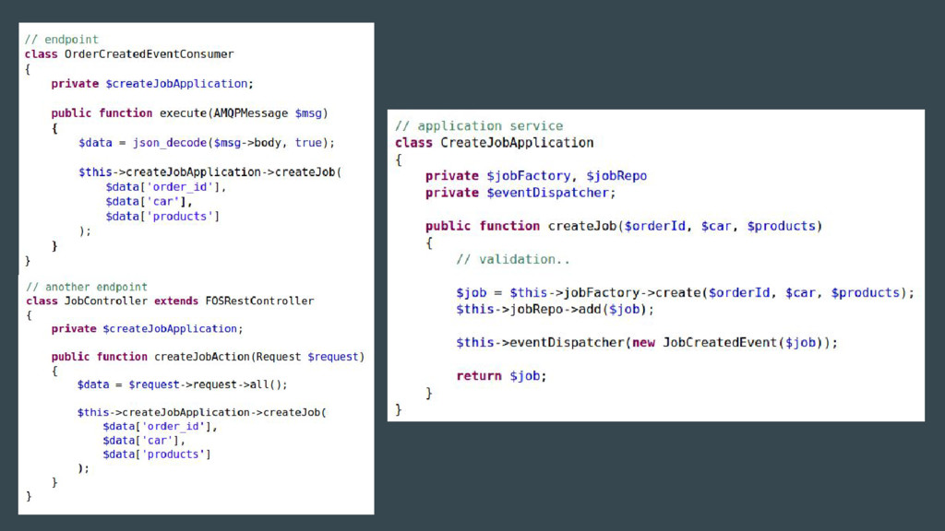
Task: Select the "class CreateJobApplication" declaration line
Action: point(495,143)
